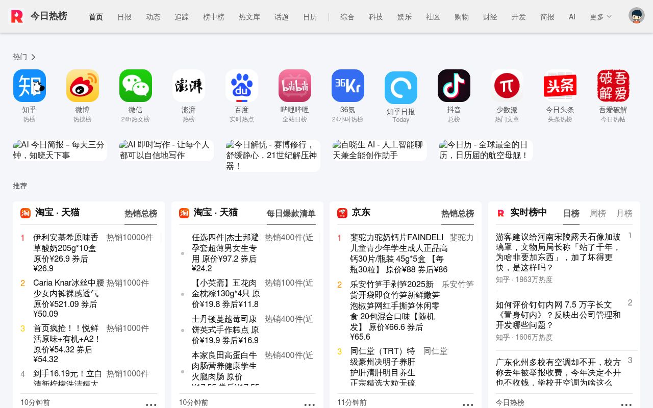This screenshot has width=653, height=408.
Task: Open more options on 淘宝 热销总榜 card
Action: 151,405
